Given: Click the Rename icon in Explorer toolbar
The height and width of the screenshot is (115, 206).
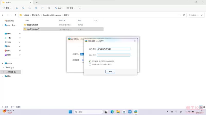Looking at the screenshot, I should click(36, 8).
